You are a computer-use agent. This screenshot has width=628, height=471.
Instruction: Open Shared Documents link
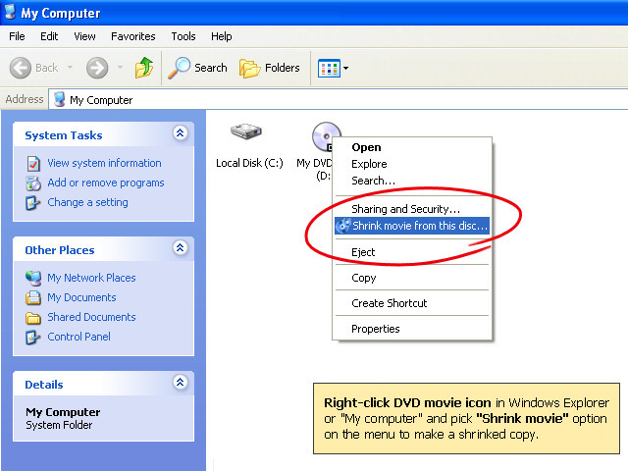click(x=91, y=317)
